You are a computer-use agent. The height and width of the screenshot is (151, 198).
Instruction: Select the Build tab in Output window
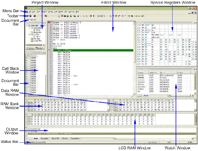(36, 139)
